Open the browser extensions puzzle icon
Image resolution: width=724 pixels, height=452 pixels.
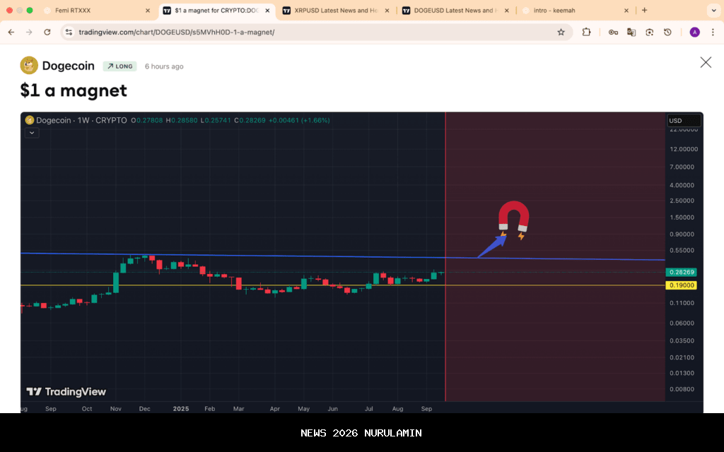586,32
